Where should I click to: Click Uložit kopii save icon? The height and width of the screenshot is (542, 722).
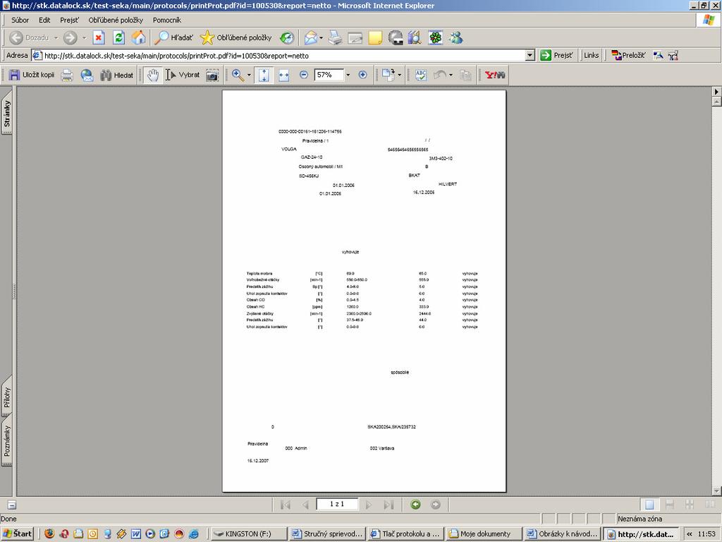(x=31, y=75)
